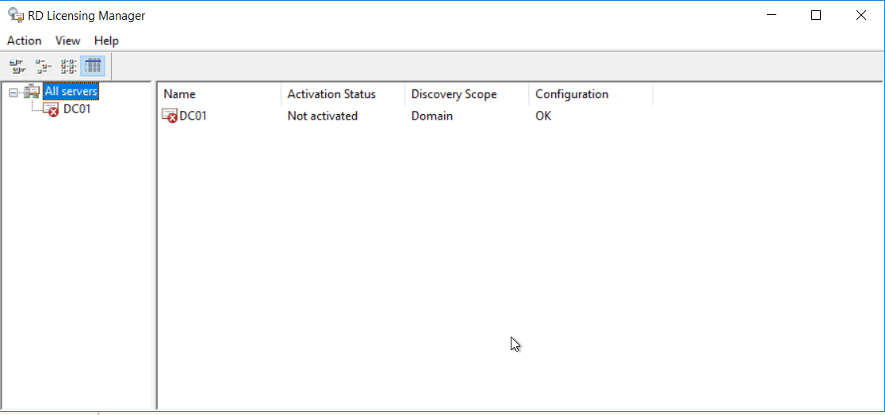Viewport: 885px width, 415px height.
Task: Close the RD Licensing Manager window
Action: click(860, 15)
